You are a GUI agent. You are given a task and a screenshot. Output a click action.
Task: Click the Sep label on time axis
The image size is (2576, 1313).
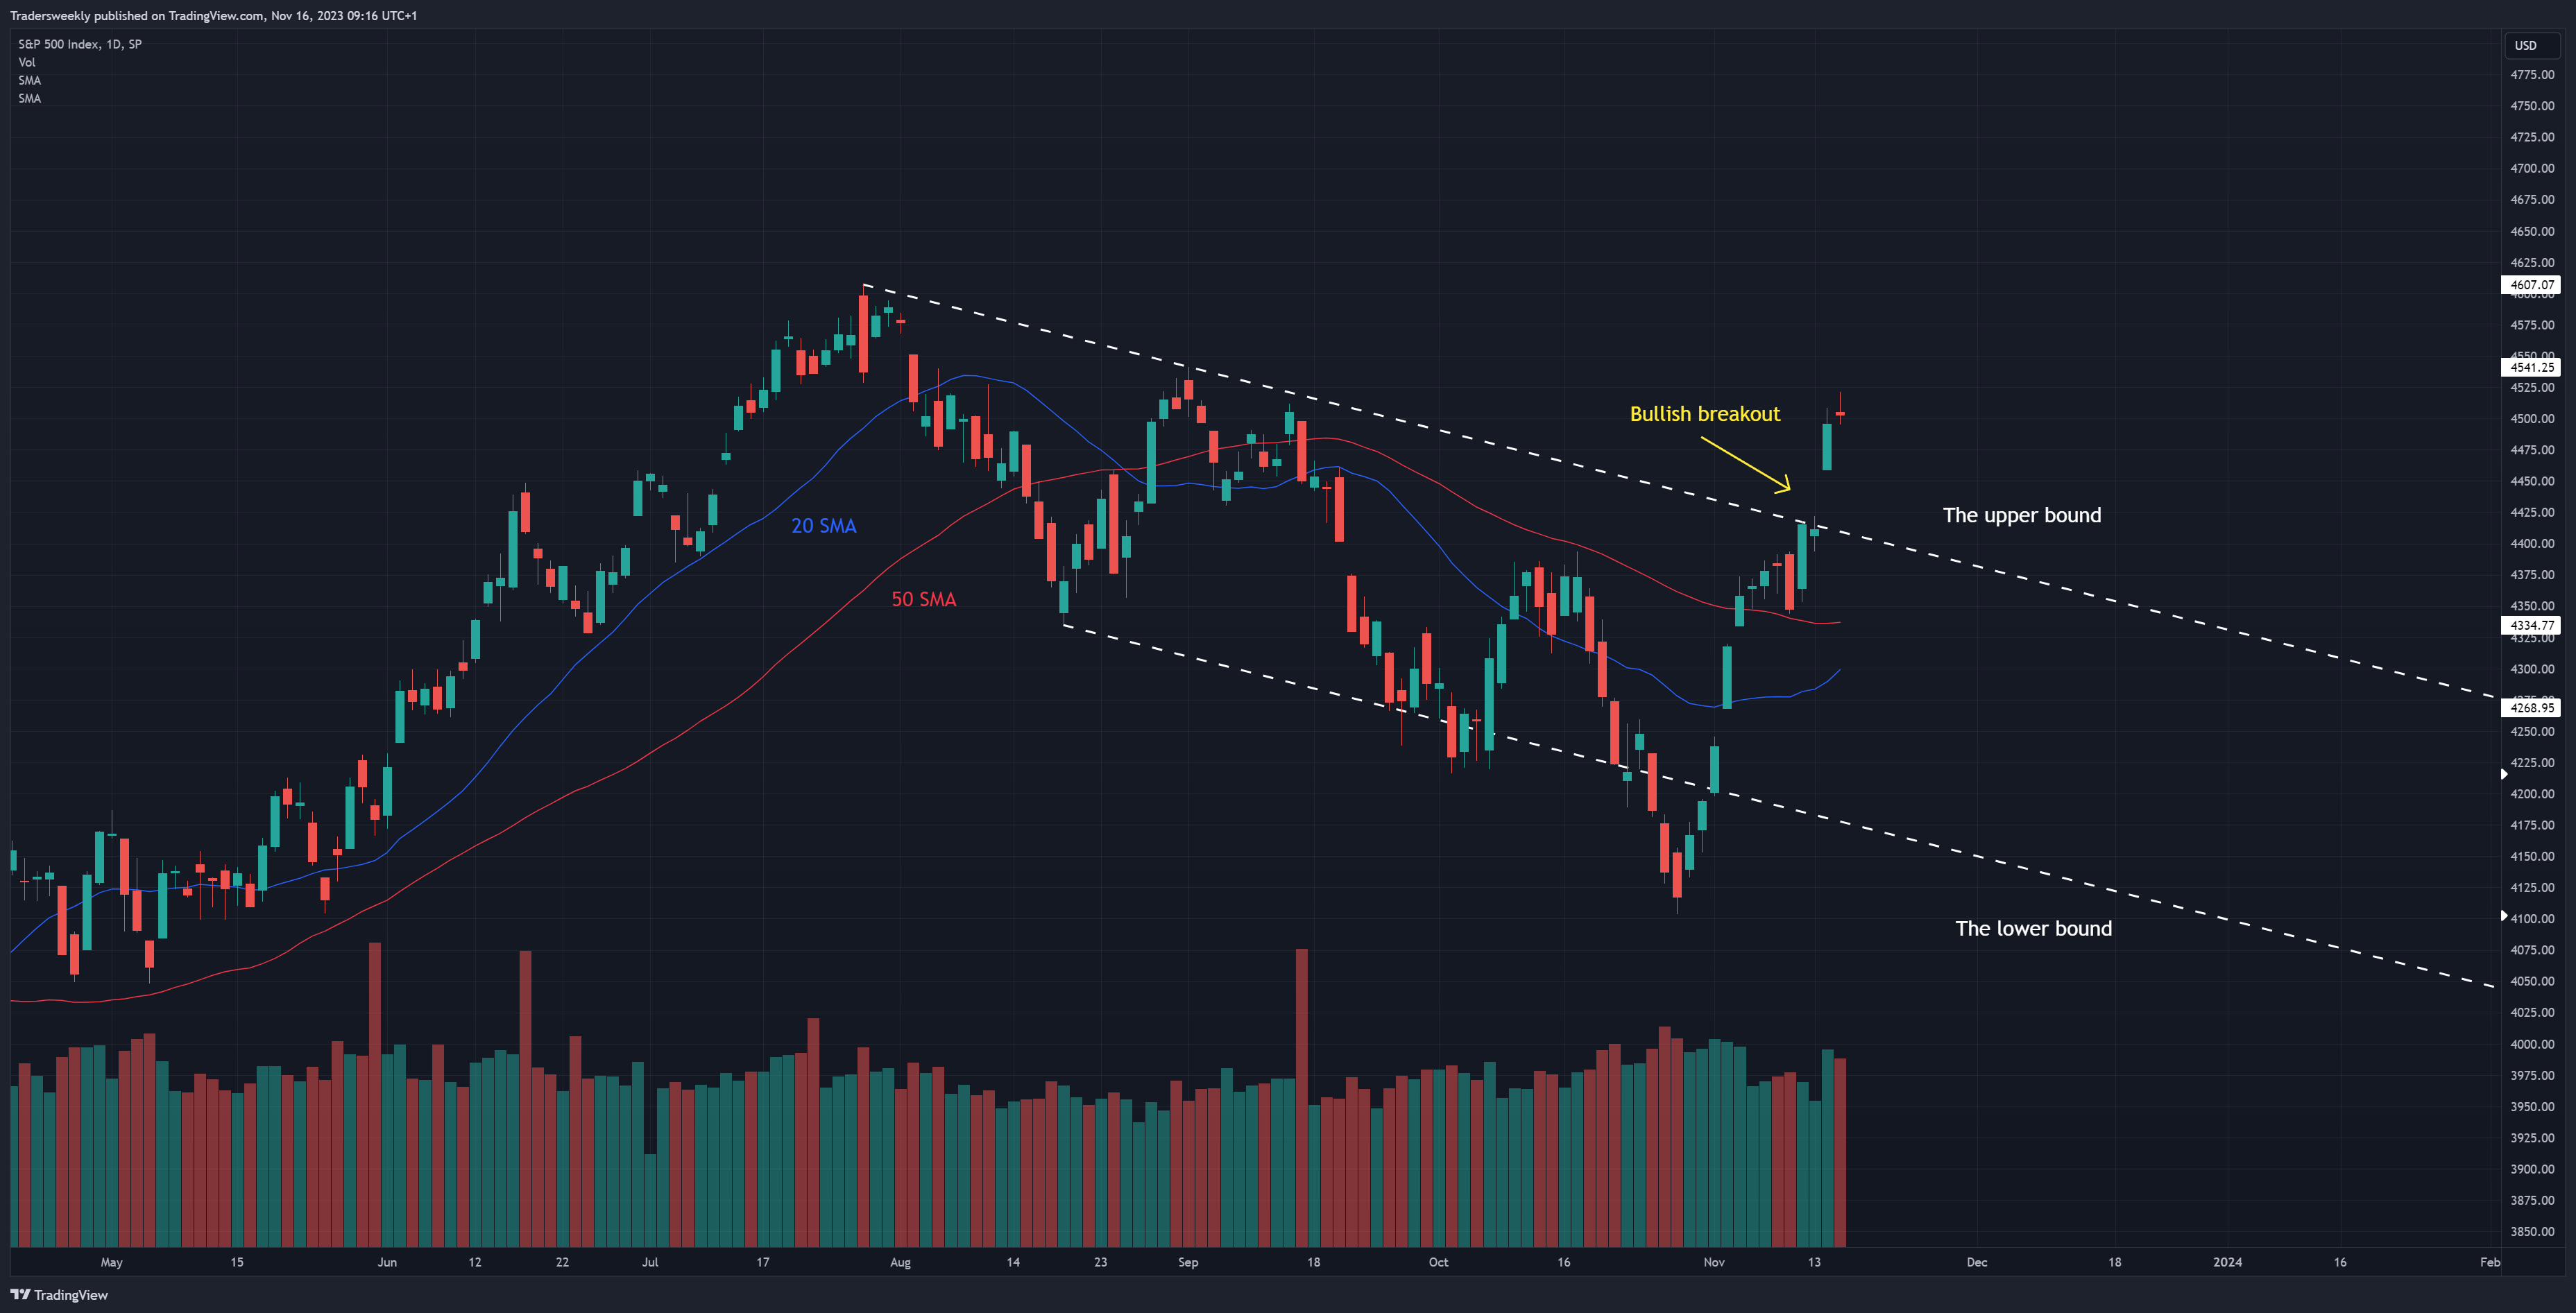[x=1188, y=1262]
